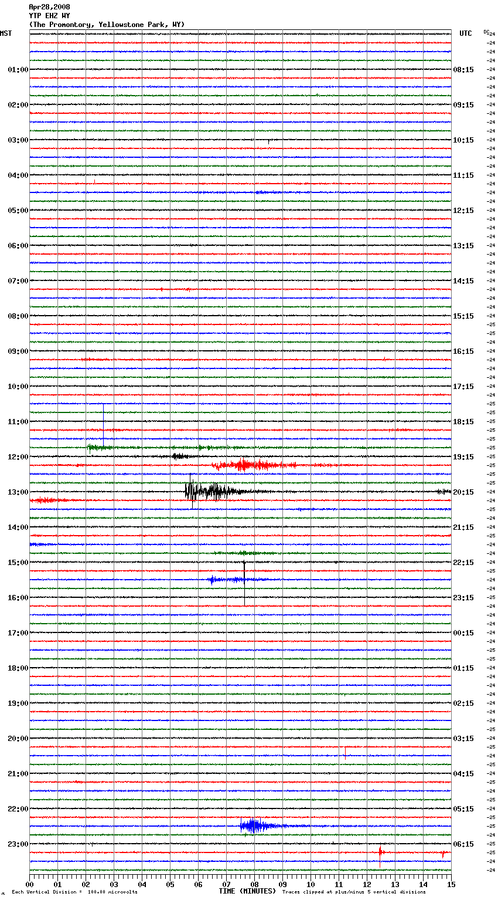
Task: Click the 10:00 MST time label
Action: click(18, 387)
